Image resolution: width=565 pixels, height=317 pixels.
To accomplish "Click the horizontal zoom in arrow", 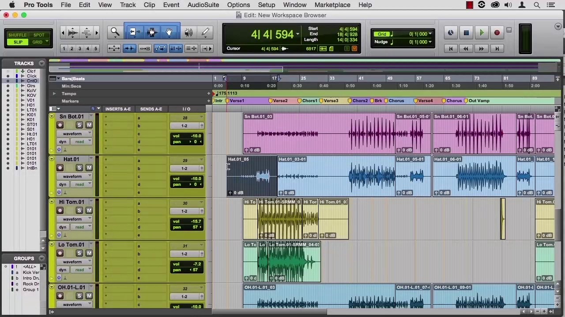I will point(97,33).
